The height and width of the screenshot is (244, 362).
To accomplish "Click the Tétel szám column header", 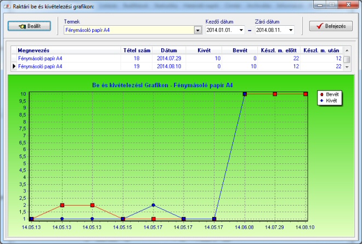I will click(x=137, y=50).
